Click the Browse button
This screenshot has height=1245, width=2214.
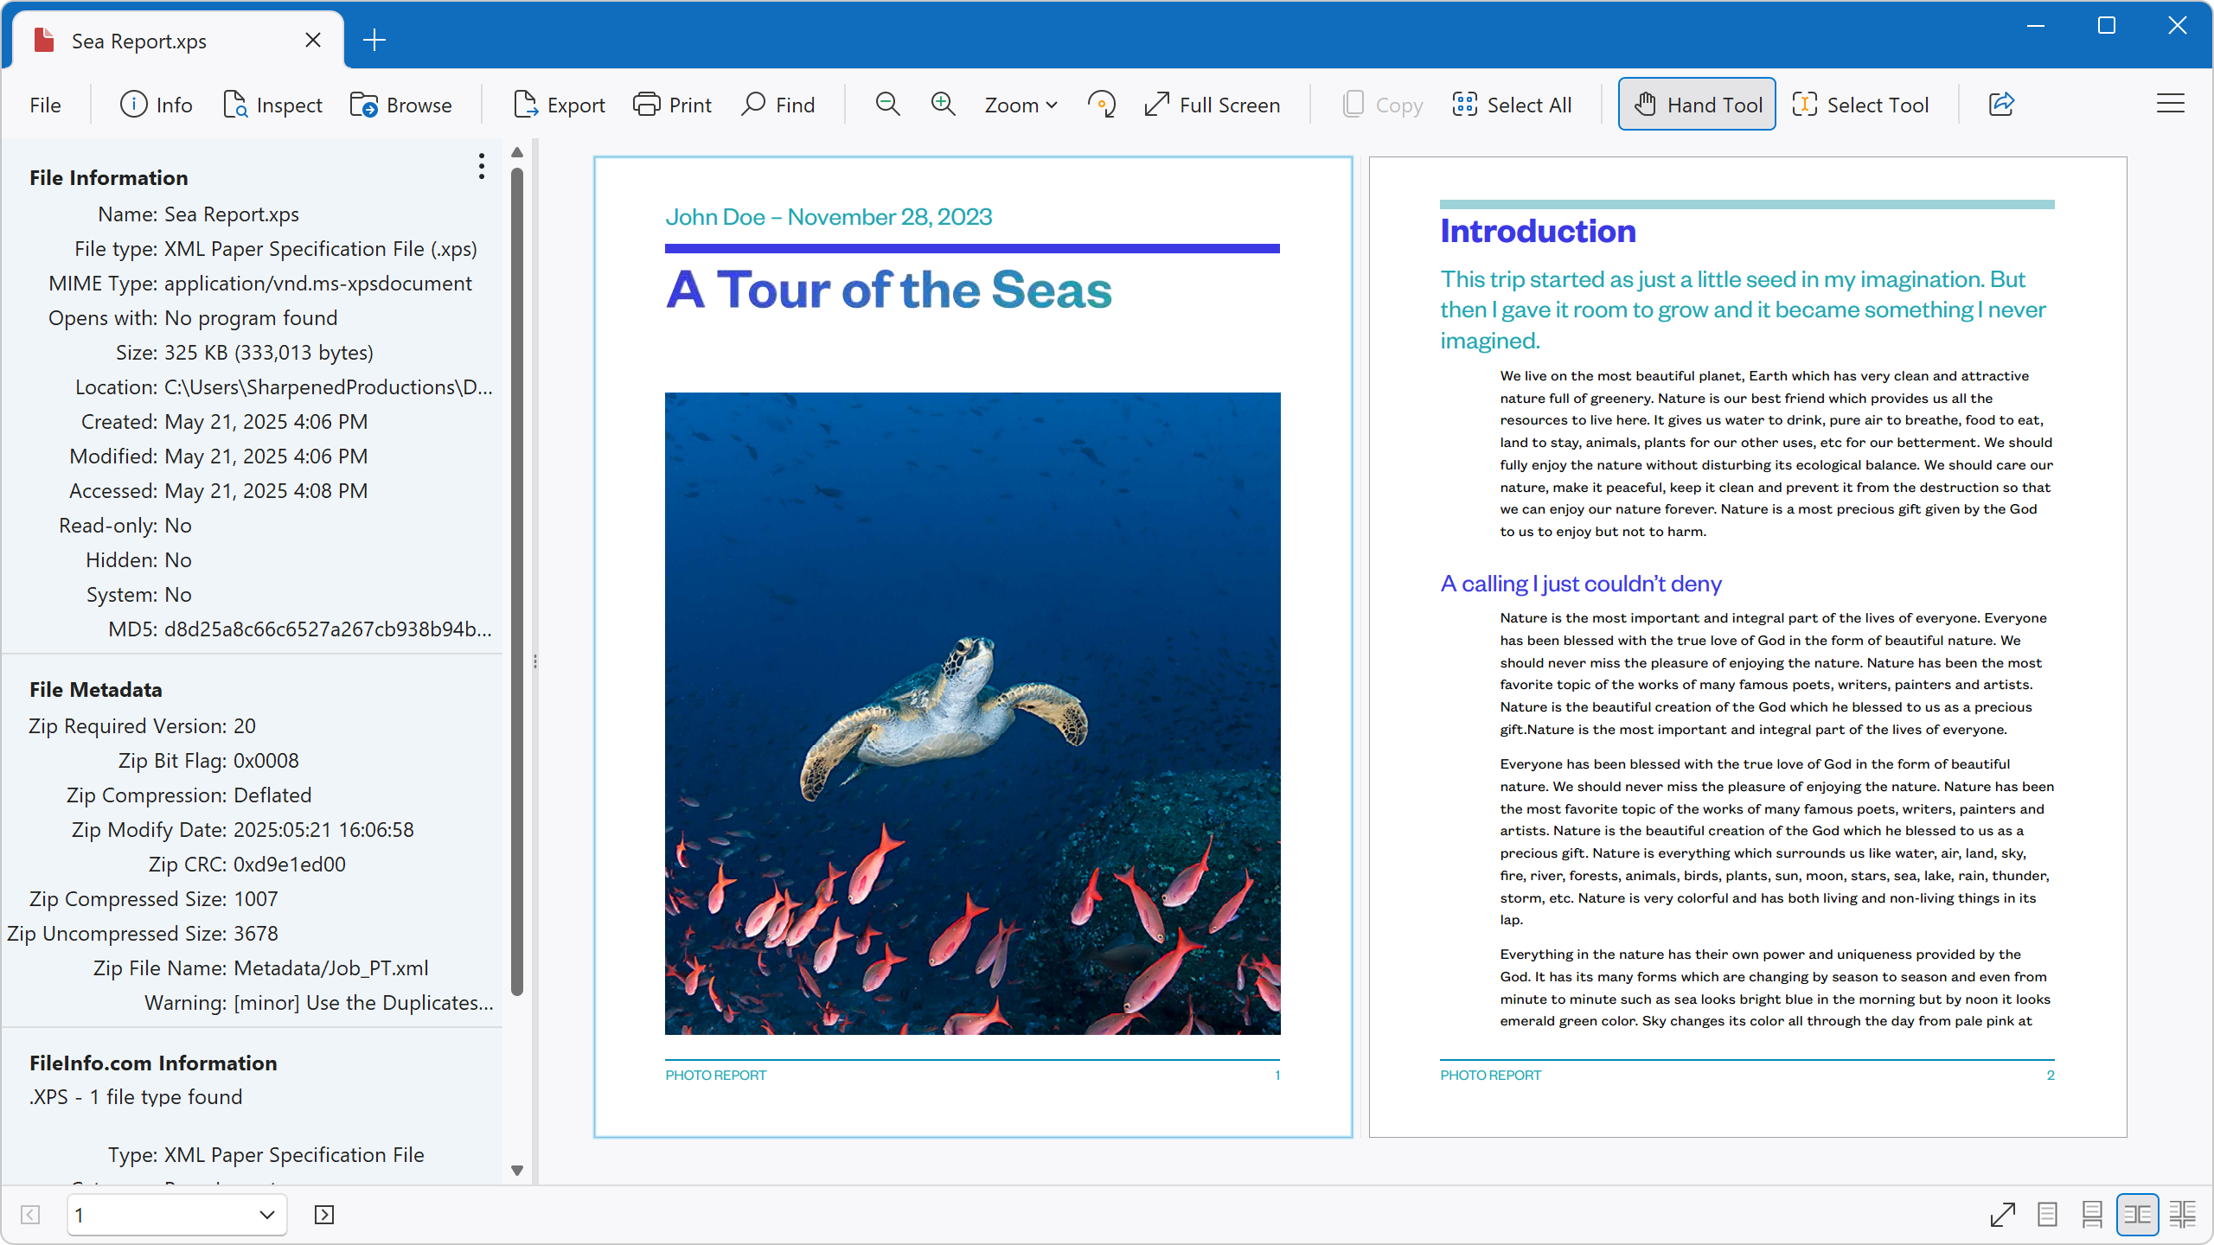coord(401,104)
